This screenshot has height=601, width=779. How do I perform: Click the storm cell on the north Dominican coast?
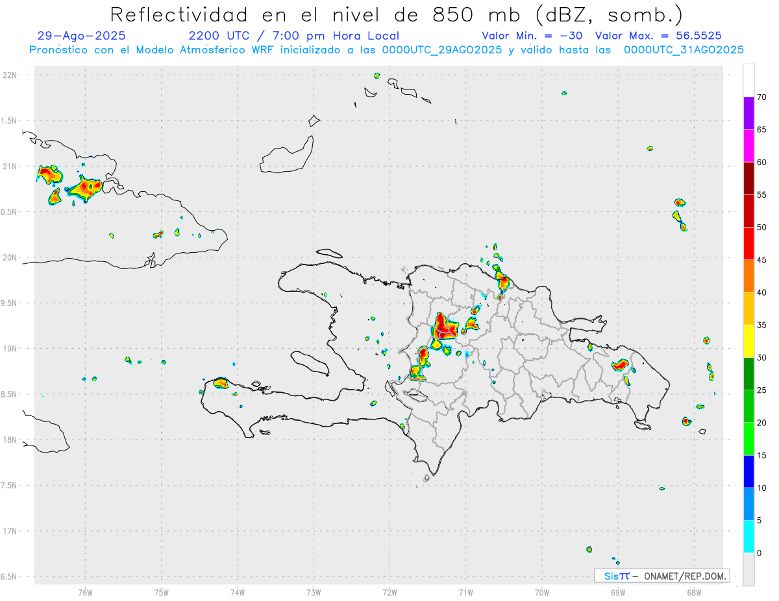502,281
